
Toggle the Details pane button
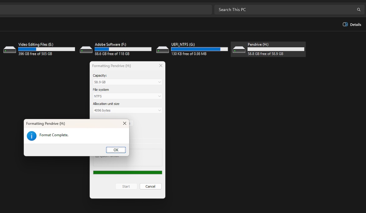(x=352, y=25)
